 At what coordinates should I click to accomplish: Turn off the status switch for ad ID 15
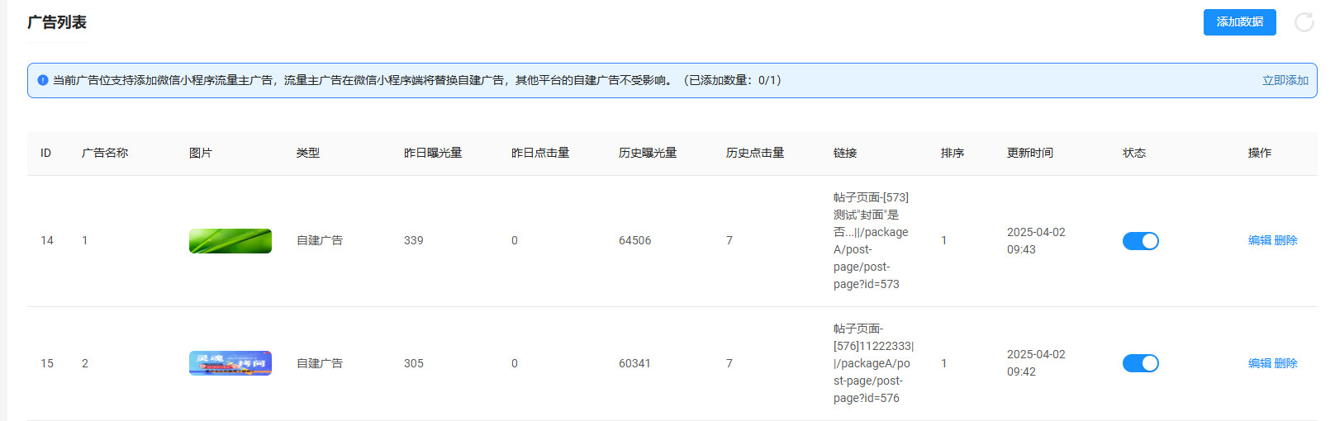(x=1140, y=363)
